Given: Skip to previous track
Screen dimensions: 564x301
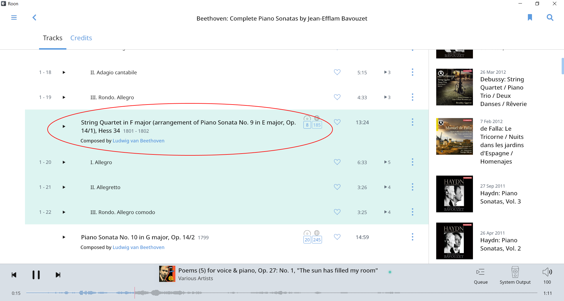Looking at the screenshot, I should [x=14, y=275].
